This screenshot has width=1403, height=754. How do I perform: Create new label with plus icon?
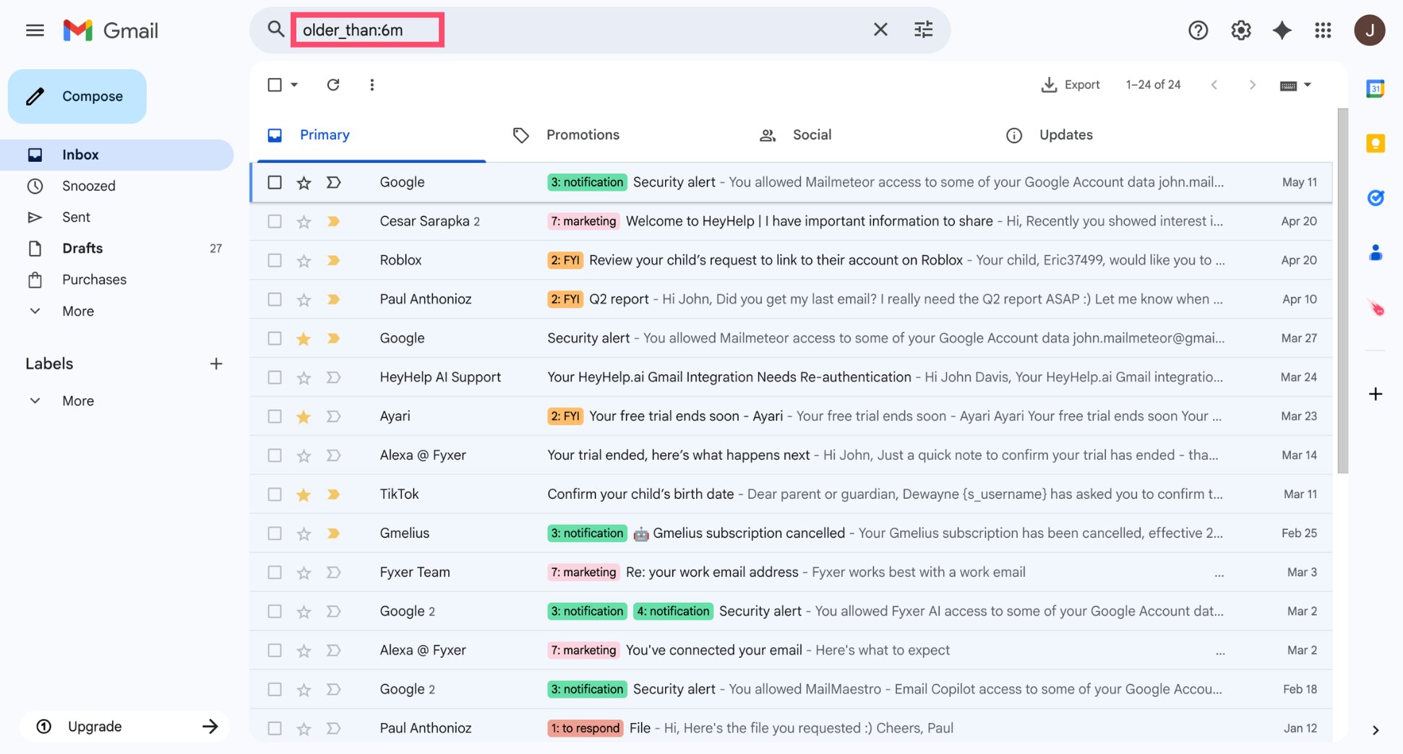pos(215,364)
